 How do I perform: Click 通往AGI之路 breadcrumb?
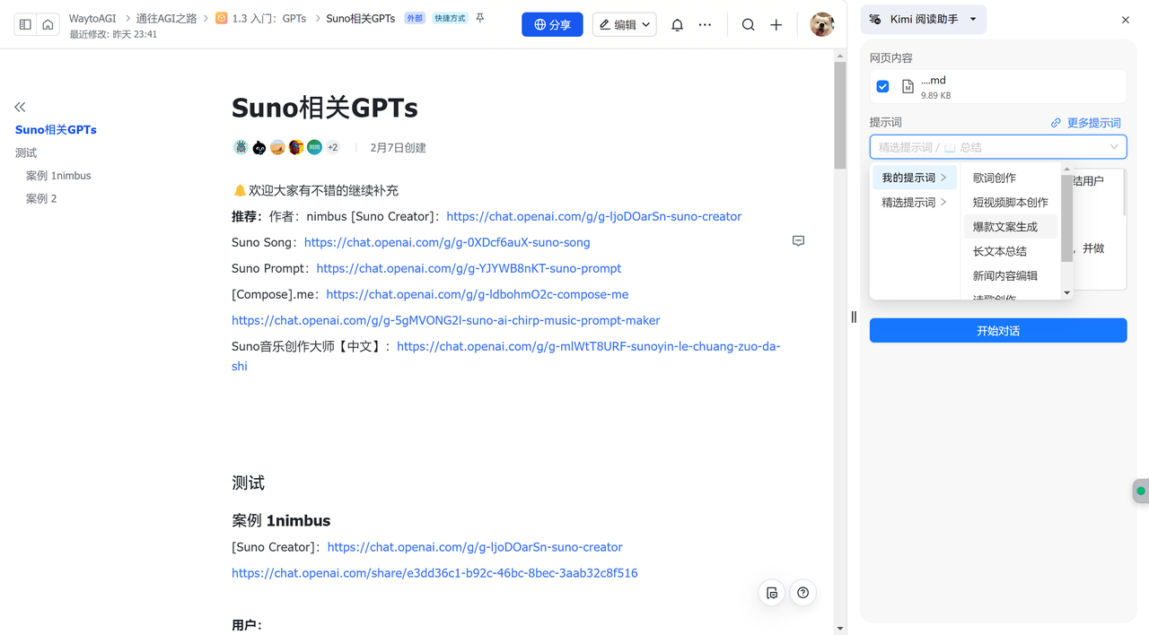[167, 18]
